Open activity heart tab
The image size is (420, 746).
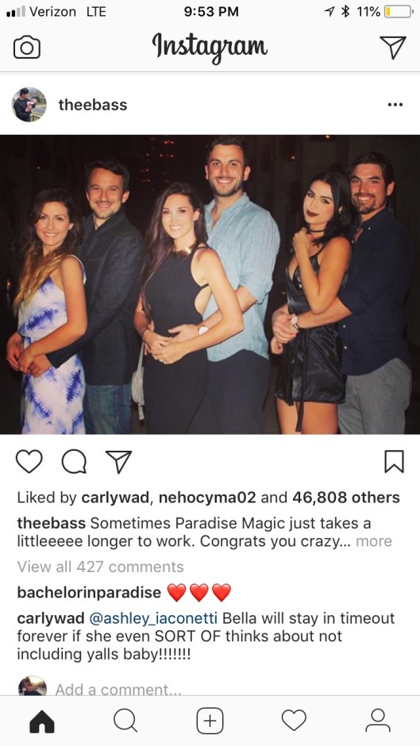[294, 721]
